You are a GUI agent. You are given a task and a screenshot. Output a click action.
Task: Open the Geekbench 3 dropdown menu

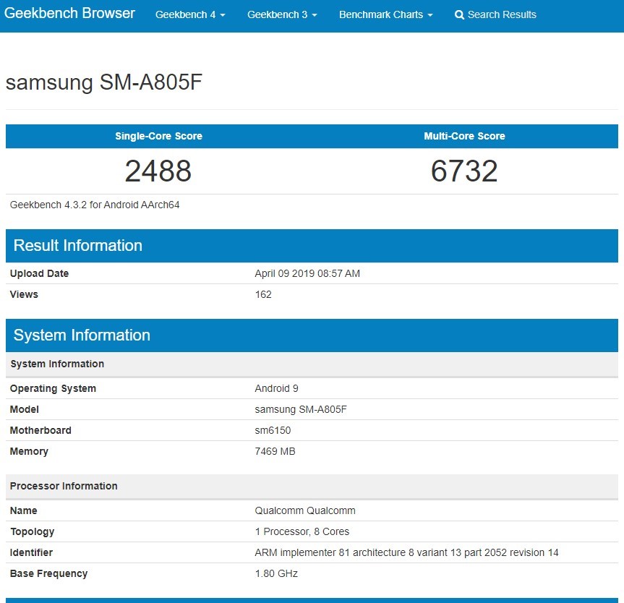coord(282,14)
